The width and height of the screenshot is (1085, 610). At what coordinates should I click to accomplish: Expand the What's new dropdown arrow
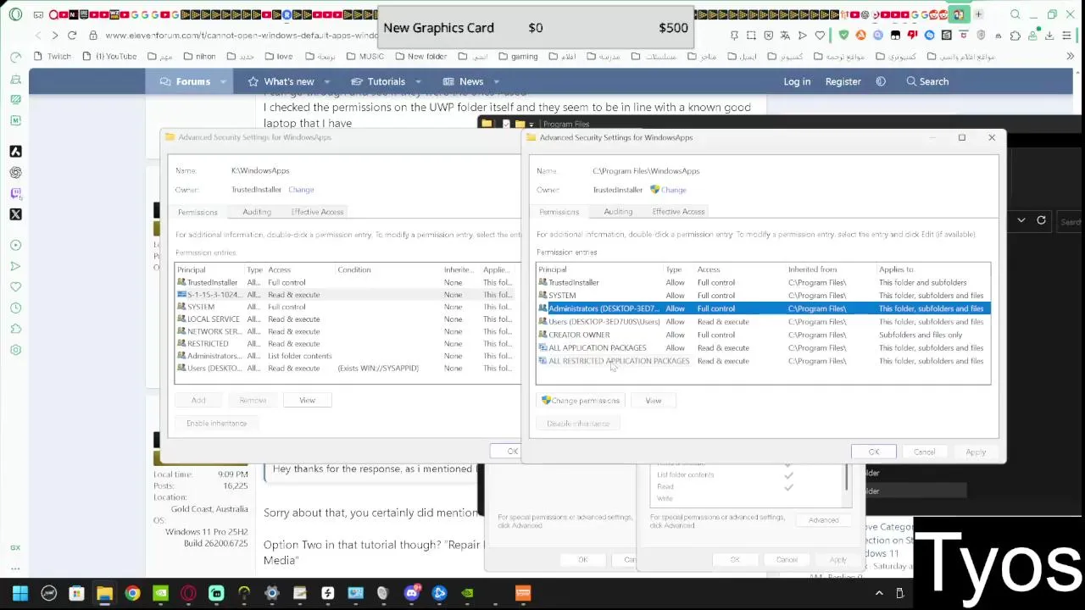tap(327, 81)
